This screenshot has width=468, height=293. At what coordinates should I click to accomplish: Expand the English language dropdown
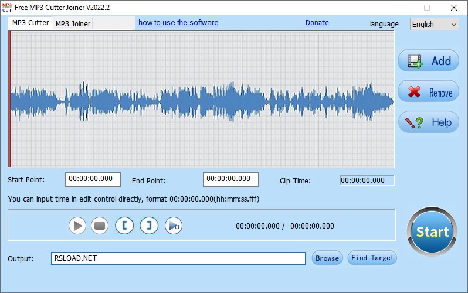click(434, 24)
